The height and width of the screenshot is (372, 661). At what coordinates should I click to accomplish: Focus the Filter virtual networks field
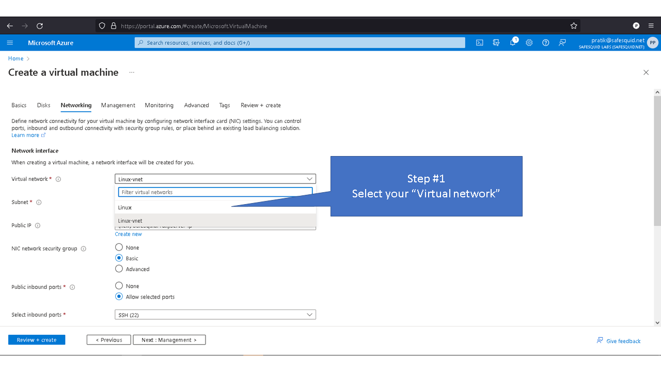[x=215, y=192]
